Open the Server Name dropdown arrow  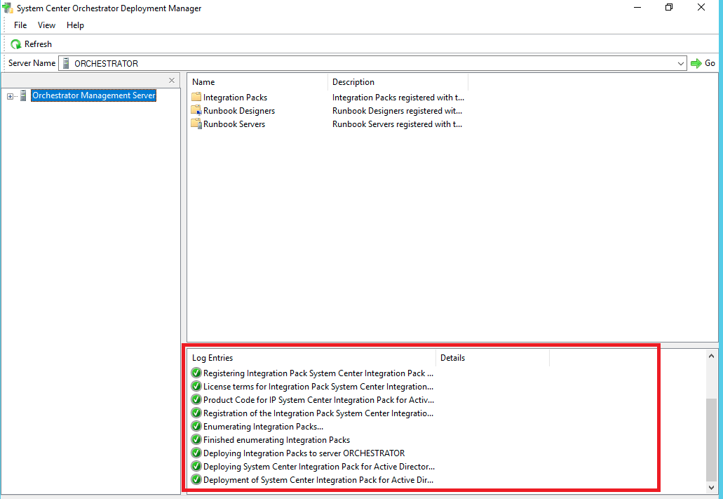pyautogui.click(x=681, y=63)
